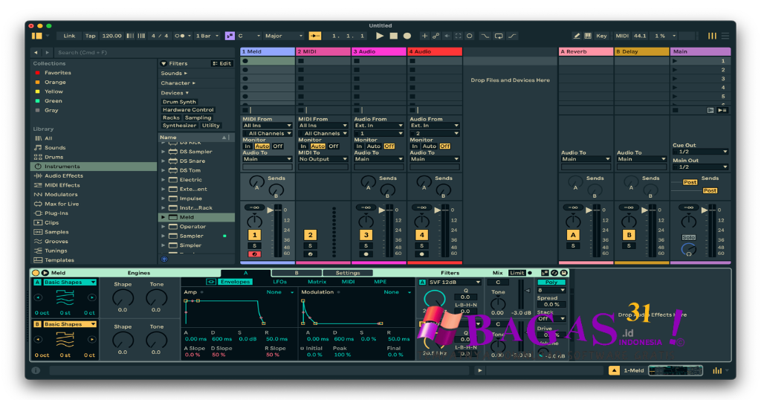Switch to Session view bars icon
This screenshot has width=761, height=400.
(712, 36)
